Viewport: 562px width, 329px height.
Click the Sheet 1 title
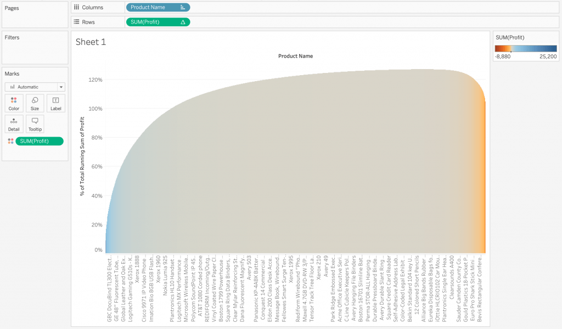point(91,42)
